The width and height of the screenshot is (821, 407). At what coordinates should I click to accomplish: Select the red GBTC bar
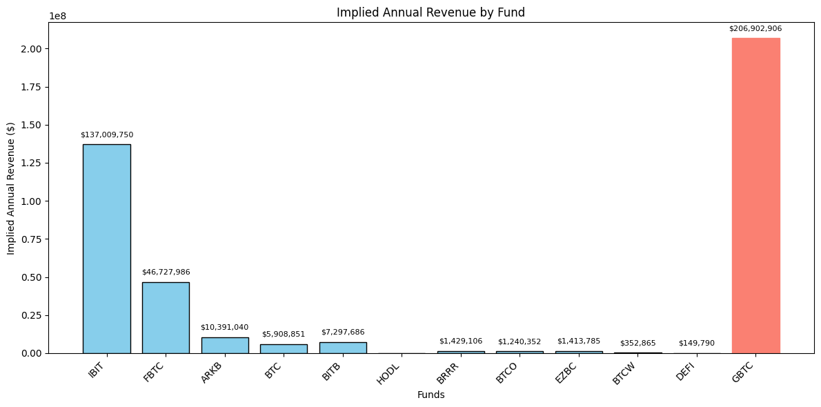[x=755, y=196]
